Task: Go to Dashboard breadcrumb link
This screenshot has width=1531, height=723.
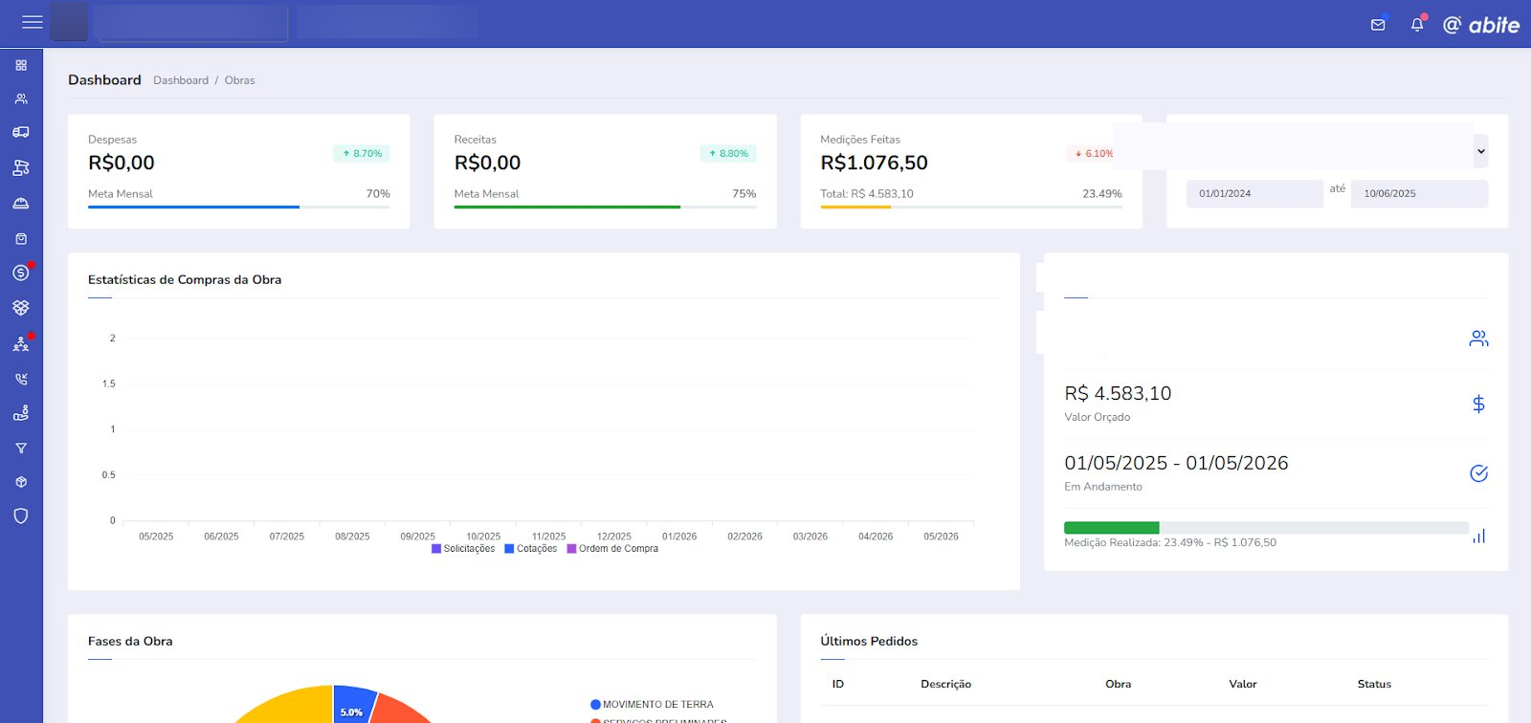Action: tap(181, 80)
